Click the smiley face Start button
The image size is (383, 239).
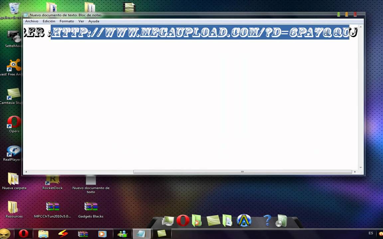(x=5, y=234)
